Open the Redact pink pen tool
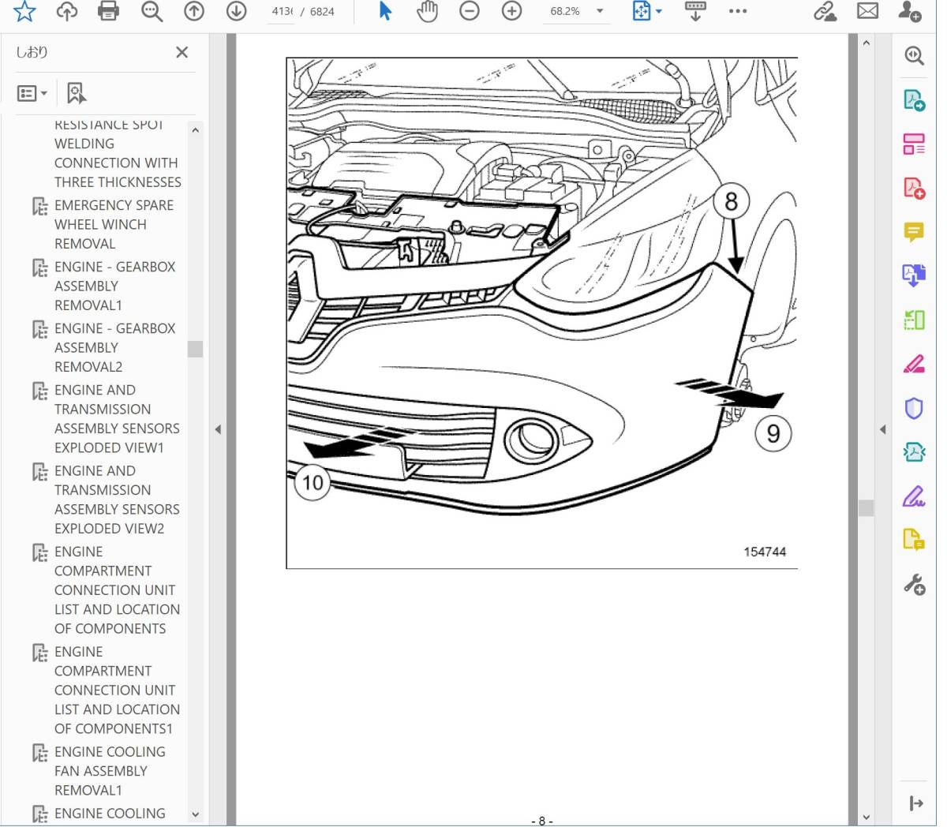The height and width of the screenshot is (827, 947). [x=914, y=364]
